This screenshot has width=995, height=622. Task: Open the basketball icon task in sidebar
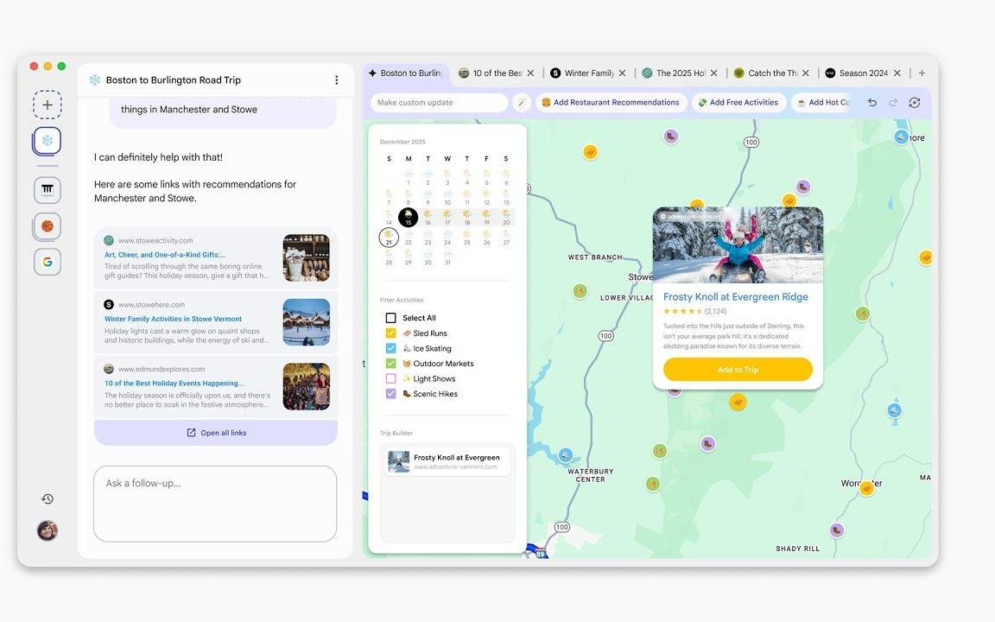(48, 226)
